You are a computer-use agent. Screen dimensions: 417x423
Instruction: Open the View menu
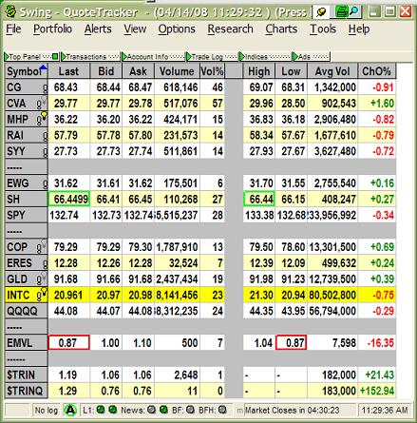[135, 29]
